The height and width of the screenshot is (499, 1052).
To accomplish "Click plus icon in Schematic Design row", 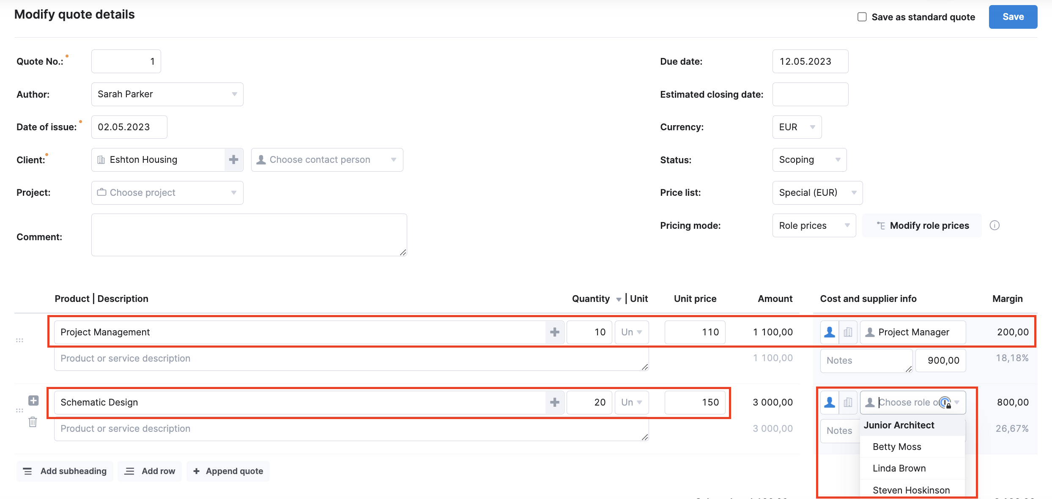I will pyautogui.click(x=555, y=403).
